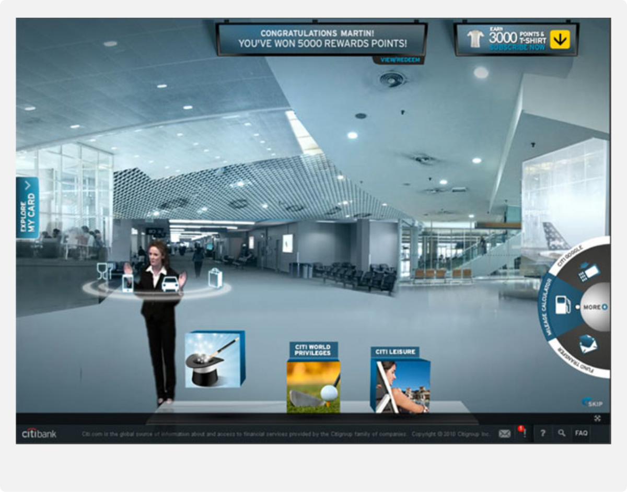The width and height of the screenshot is (627, 492).
Task: Click the question mark help icon
Action: click(543, 433)
